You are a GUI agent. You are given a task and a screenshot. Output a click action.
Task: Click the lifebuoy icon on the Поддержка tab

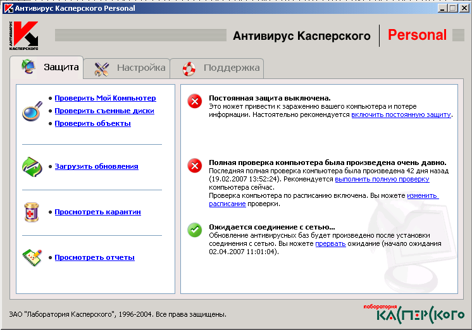[189, 69]
